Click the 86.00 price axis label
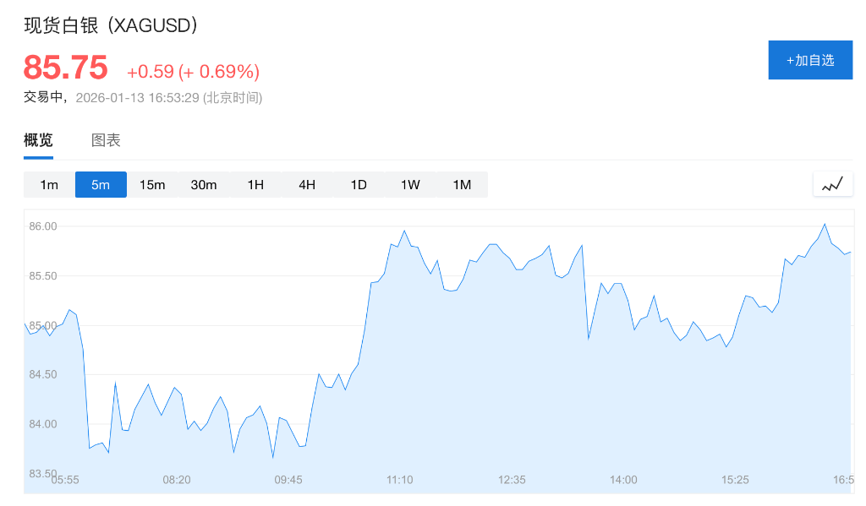Screen dimensions: 866x506 42,226
